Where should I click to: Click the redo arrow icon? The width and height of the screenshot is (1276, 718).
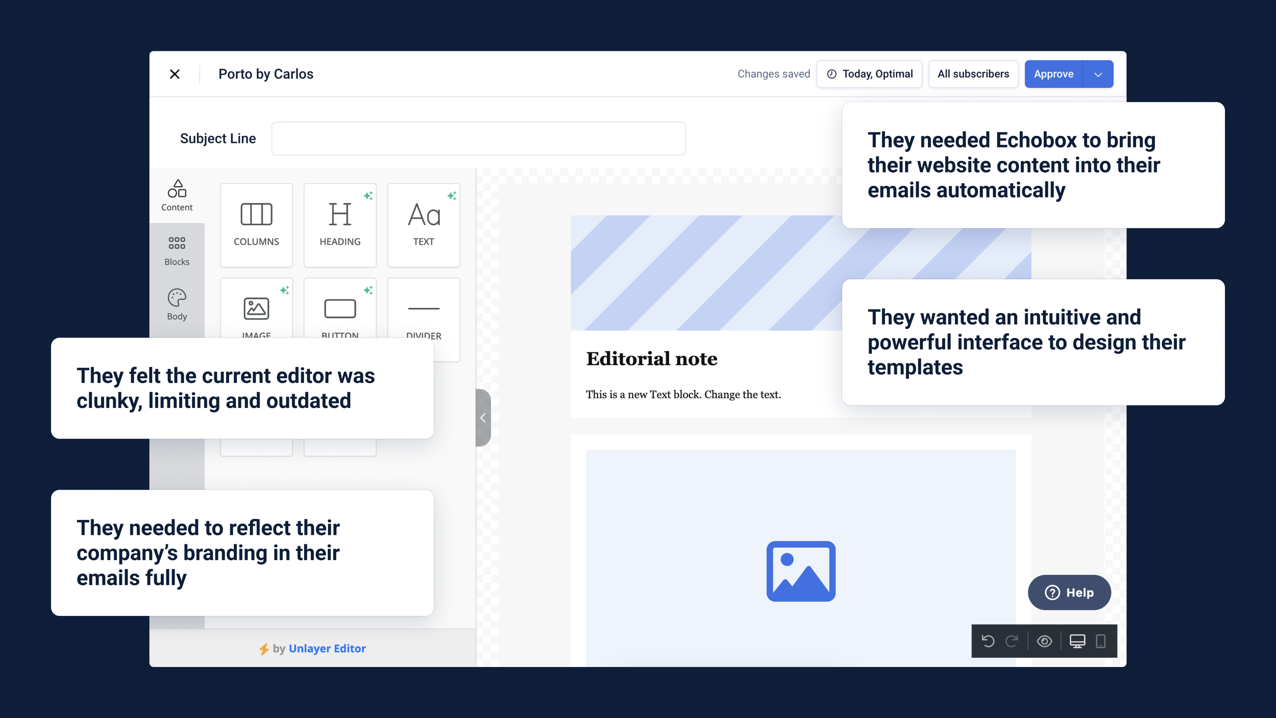point(1012,641)
